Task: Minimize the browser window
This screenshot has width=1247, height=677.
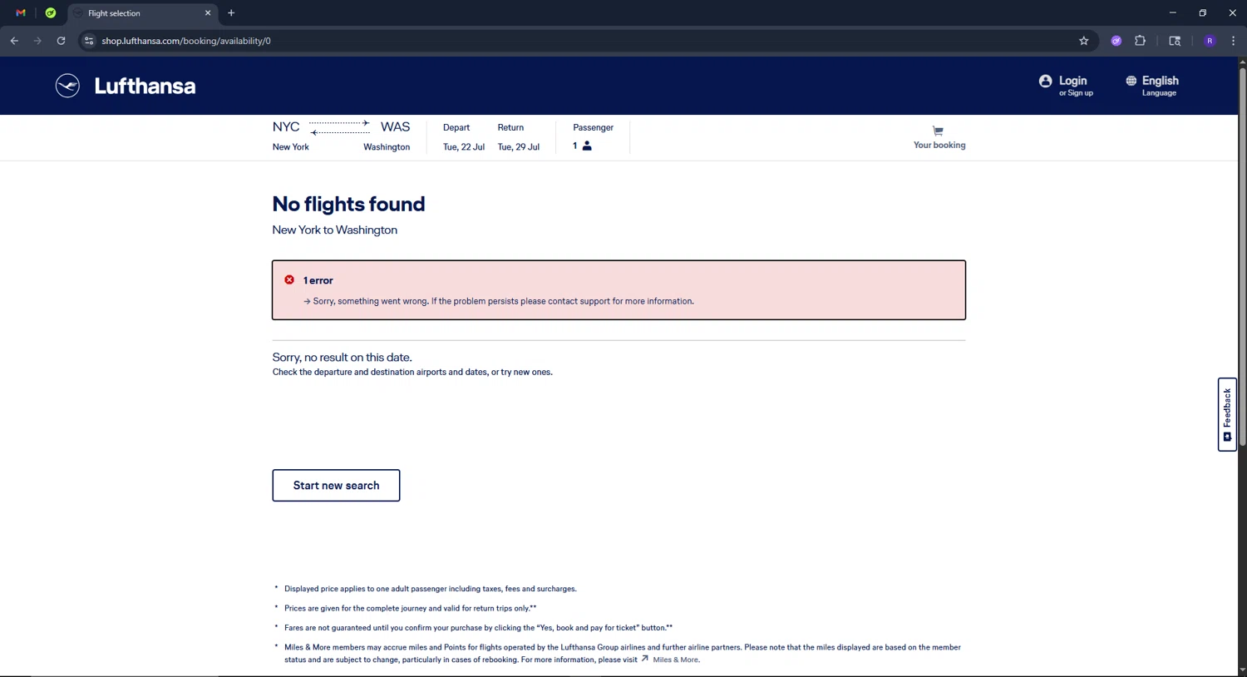Action: [1172, 13]
